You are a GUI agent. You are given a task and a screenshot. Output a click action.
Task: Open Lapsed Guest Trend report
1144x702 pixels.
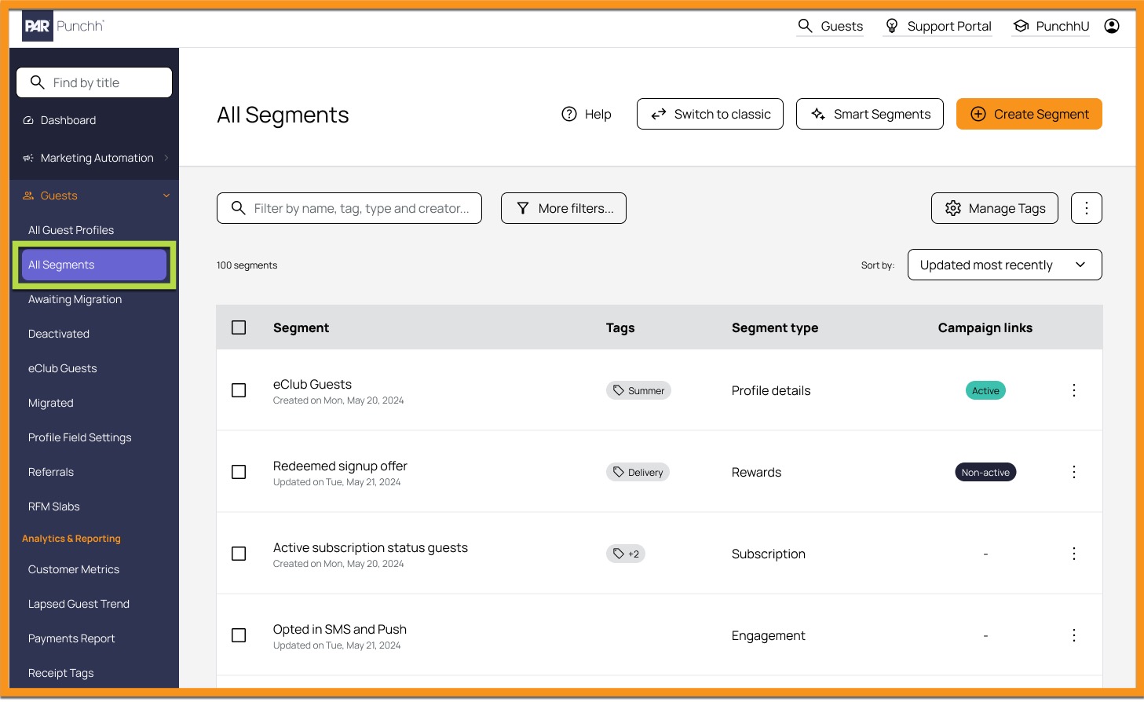(79, 604)
